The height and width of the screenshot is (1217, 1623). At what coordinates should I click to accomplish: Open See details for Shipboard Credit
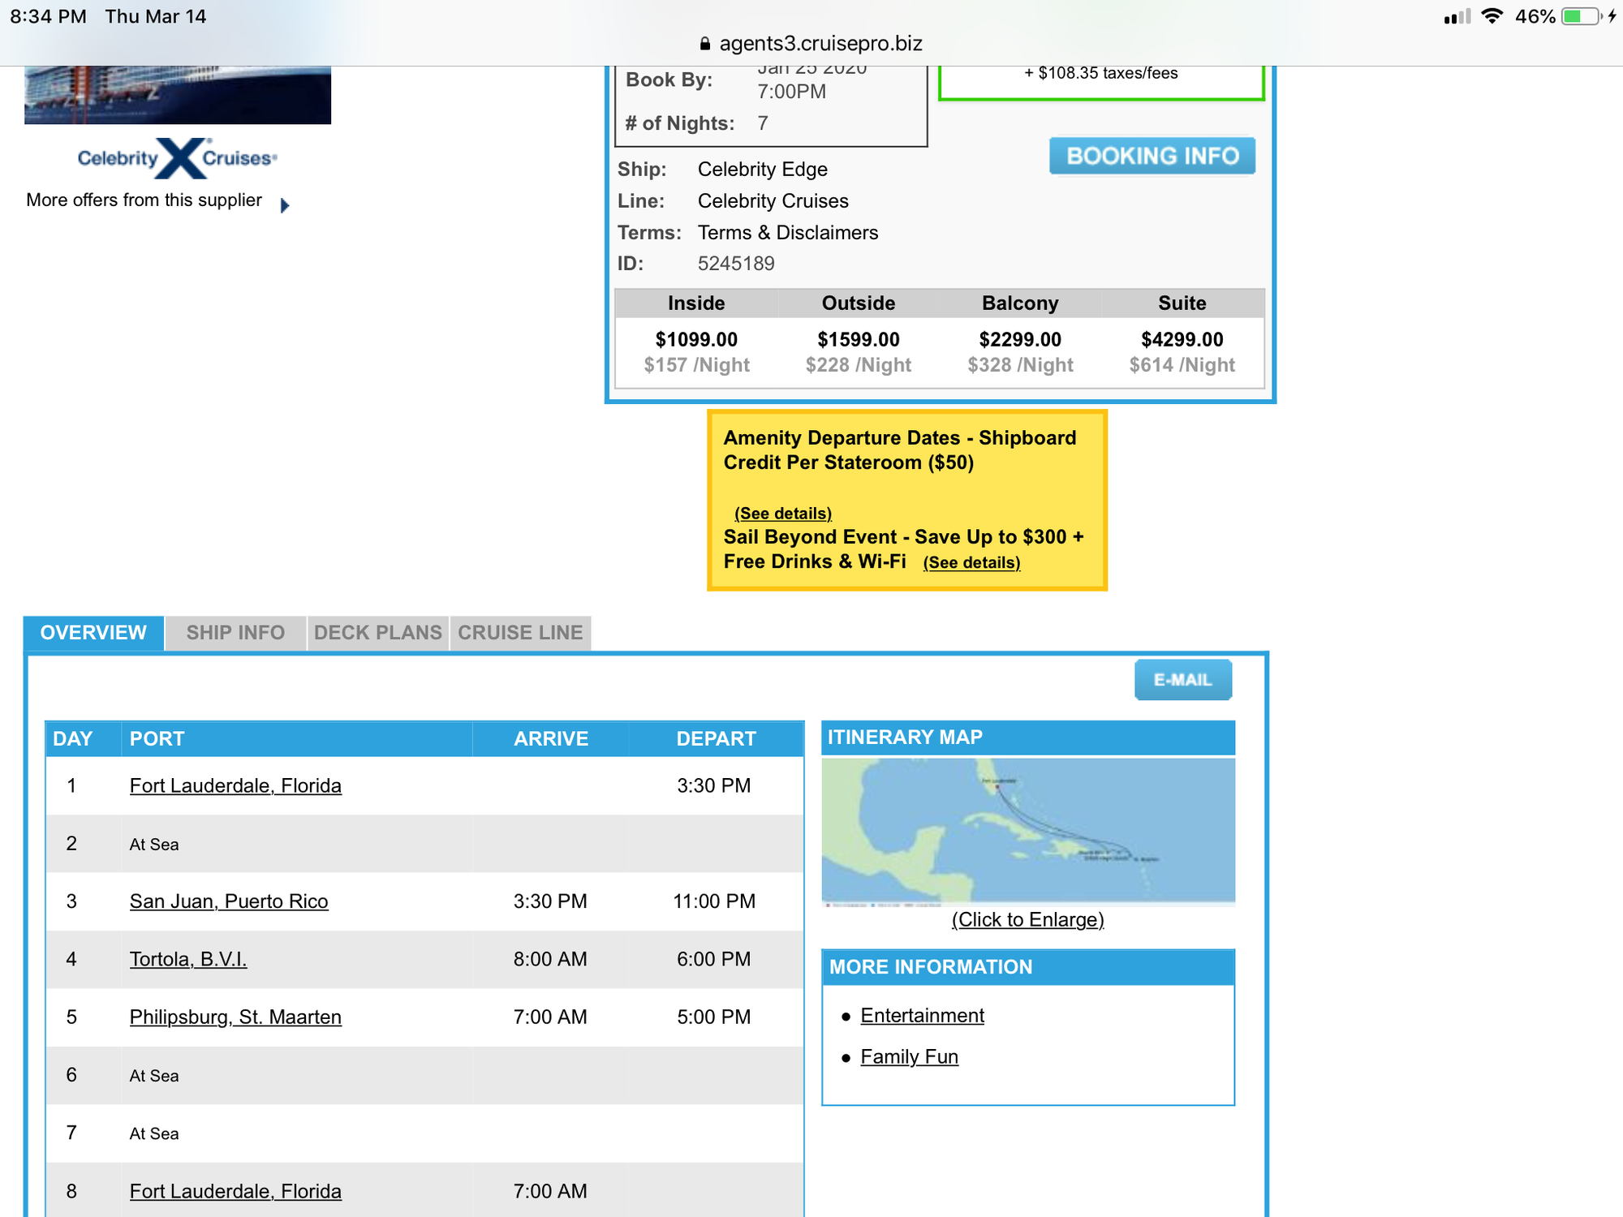click(x=782, y=514)
